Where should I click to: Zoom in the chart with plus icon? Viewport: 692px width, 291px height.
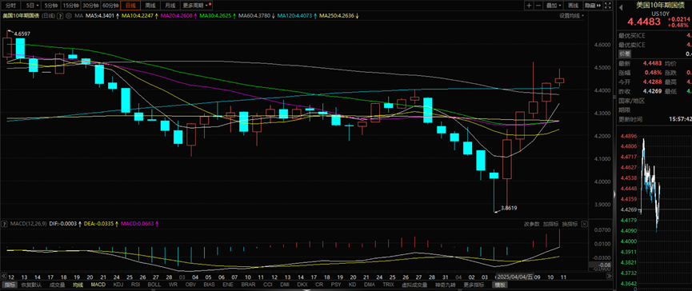click(529, 6)
